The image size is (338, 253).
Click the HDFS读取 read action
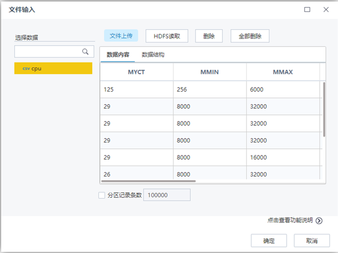pyautogui.click(x=167, y=36)
